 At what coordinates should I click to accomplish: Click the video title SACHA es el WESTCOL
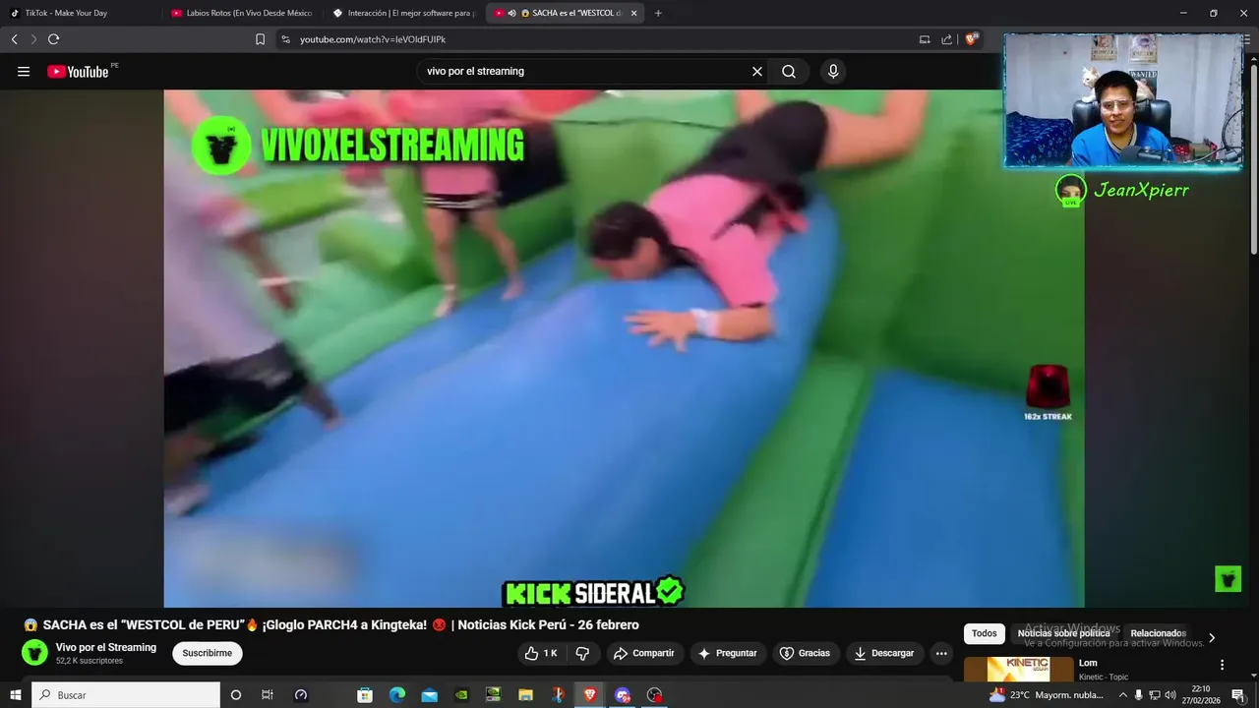331,624
